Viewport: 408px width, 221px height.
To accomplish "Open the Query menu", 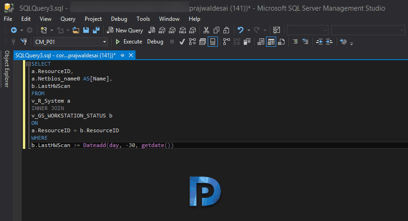I will (68, 19).
